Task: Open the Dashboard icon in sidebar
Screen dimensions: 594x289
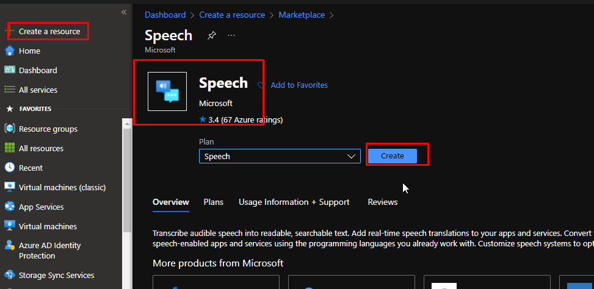Action: point(9,70)
